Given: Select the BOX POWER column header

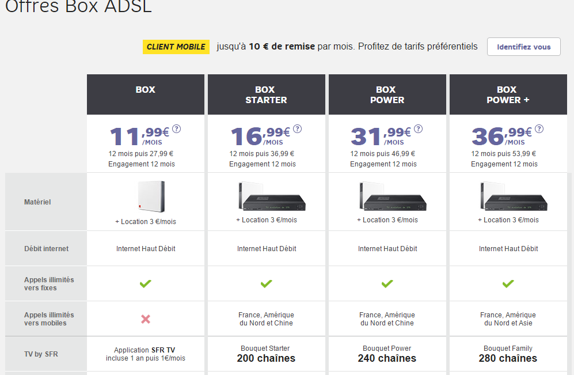Looking at the screenshot, I should tap(387, 94).
